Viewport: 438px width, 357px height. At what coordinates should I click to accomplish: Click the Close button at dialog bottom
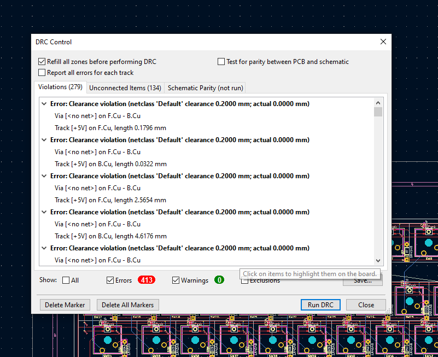tap(366, 305)
